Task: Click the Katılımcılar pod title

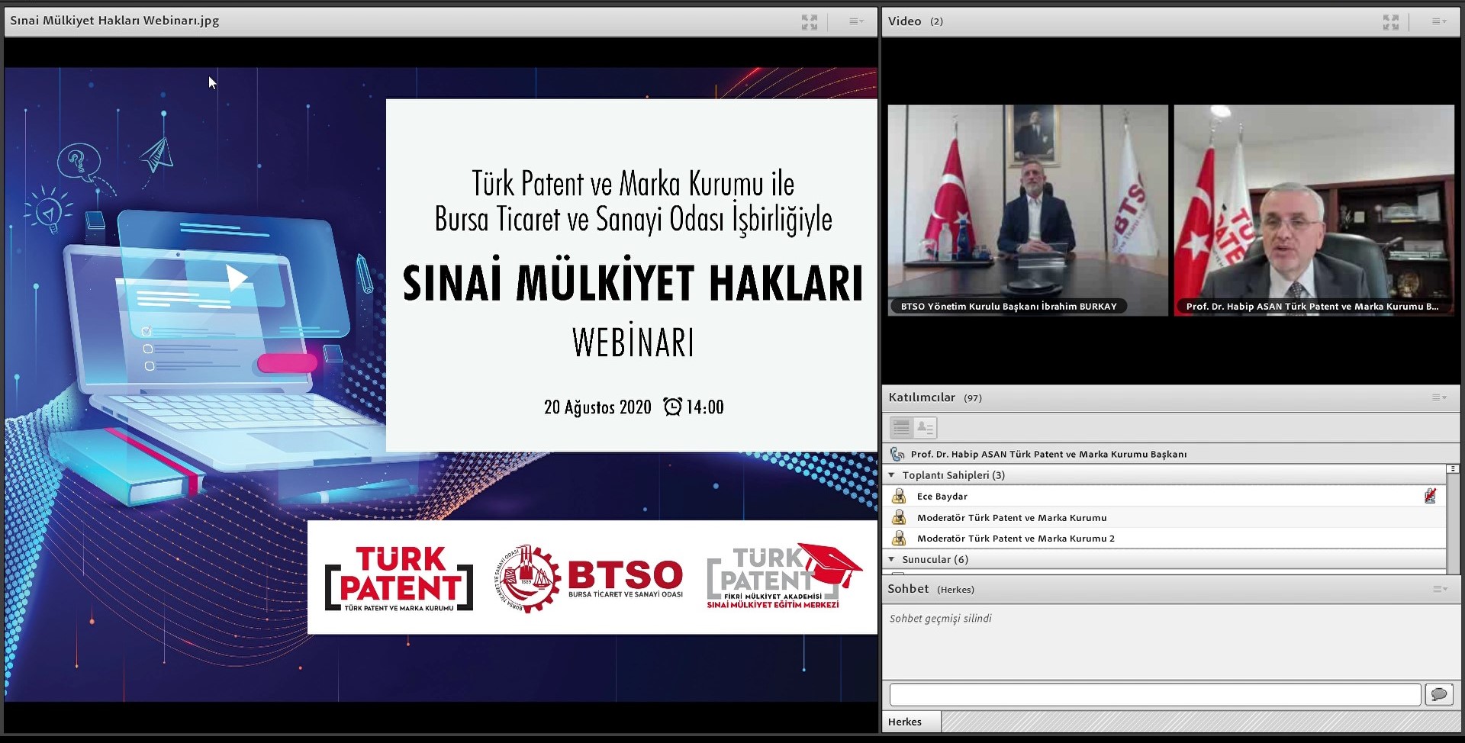Action: click(922, 397)
